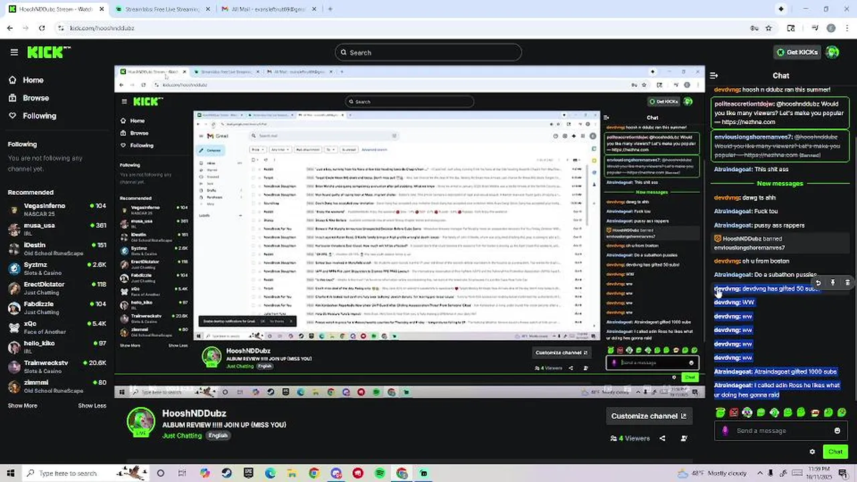Click the Get KICKs button
This screenshot has height=482, width=857.
point(797,52)
